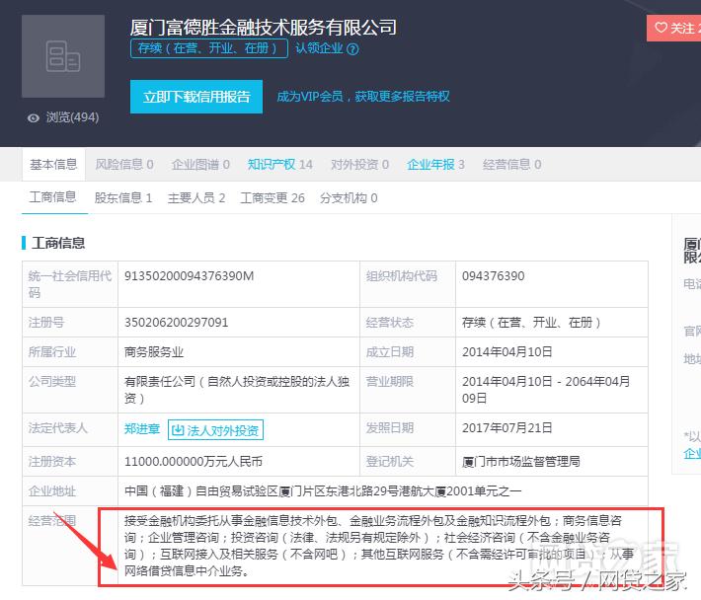Click establishment date 2014年04月10日
The image size is (701, 600).
tap(507, 351)
